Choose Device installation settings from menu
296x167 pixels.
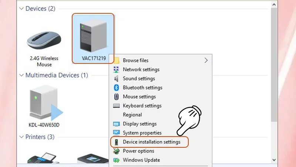pos(151,142)
